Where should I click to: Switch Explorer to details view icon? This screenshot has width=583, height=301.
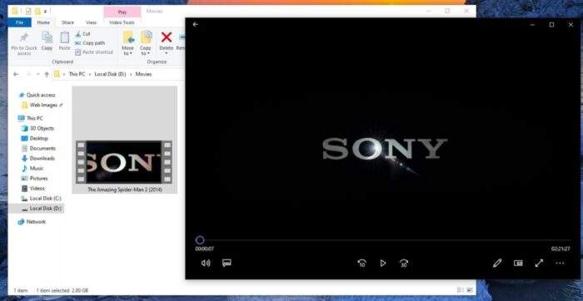(x=461, y=290)
